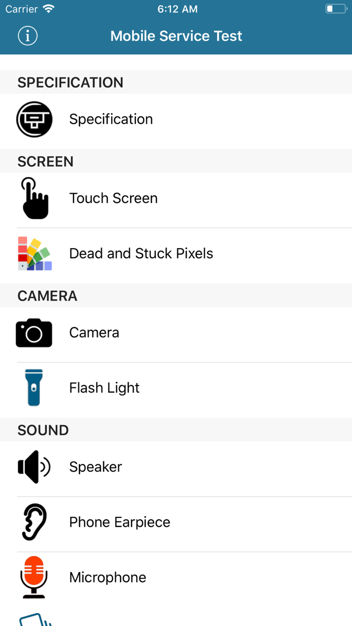Viewport: 352px width, 626px height.
Task: Select the blue Flash Light flashlight icon
Action: tap(34, 388)
